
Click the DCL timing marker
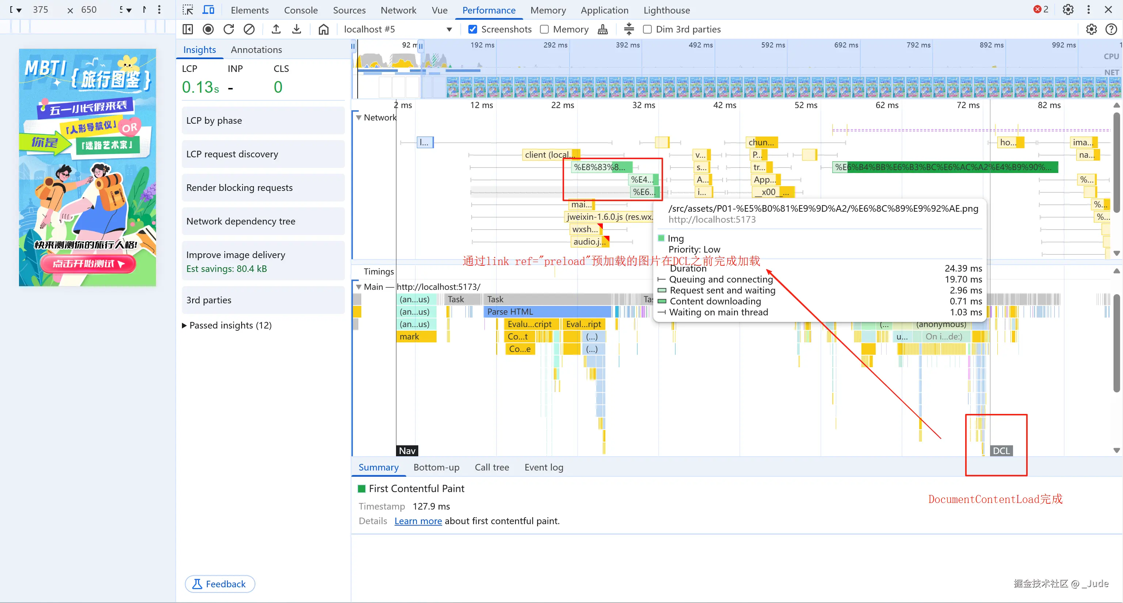click(x=1001, y=450)
